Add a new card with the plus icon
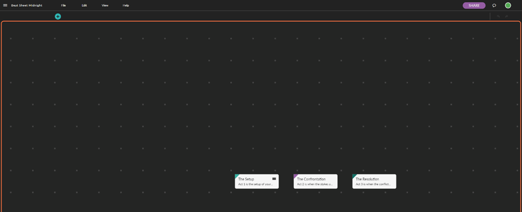 tap(58, 16)
